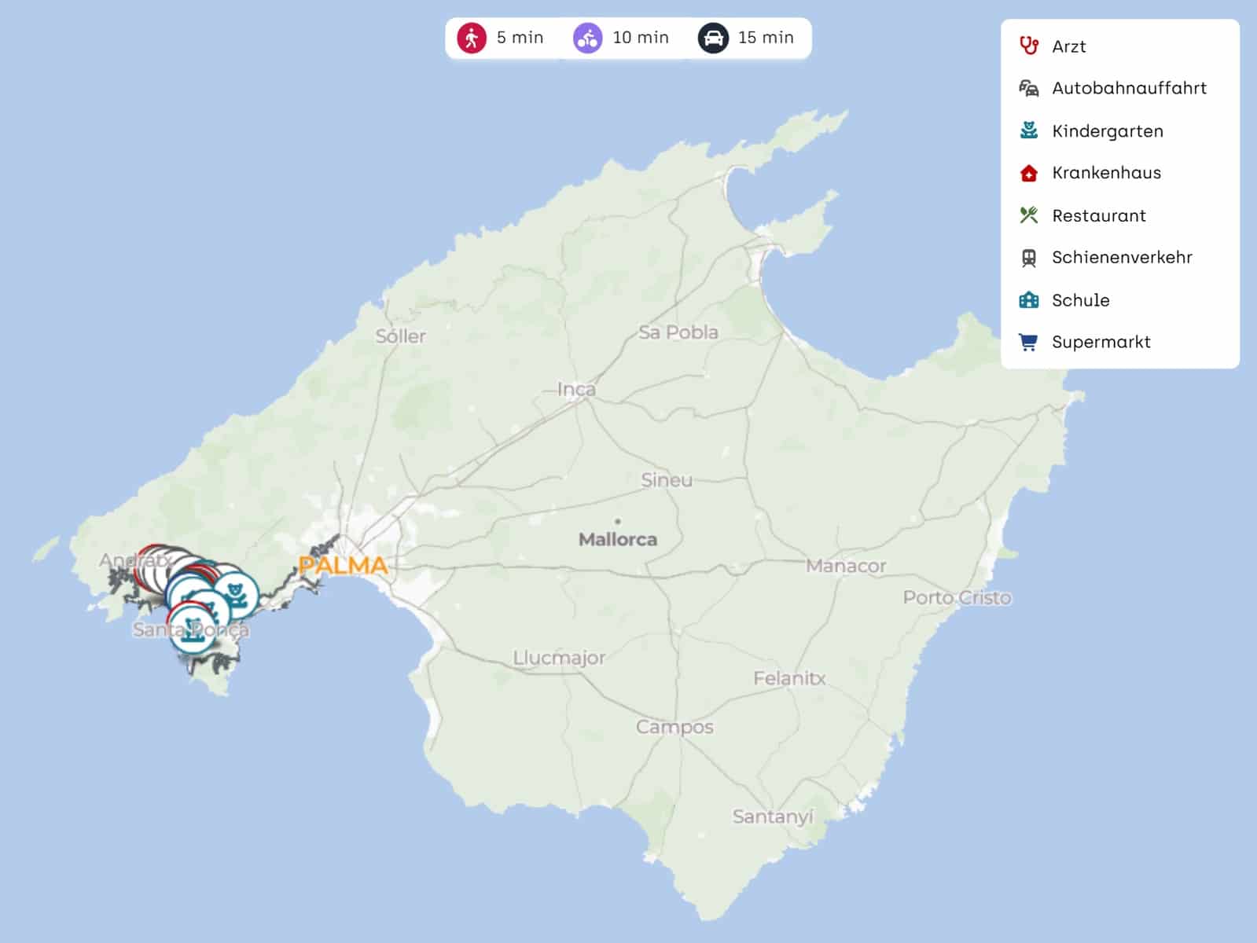Choose the 15 min travel time label
1257x943 pixels.
coord(765,38)
